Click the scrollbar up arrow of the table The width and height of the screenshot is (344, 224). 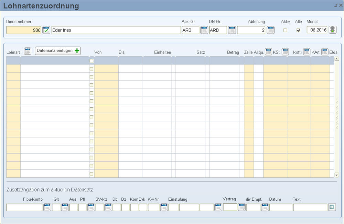(x=336, y=59)
